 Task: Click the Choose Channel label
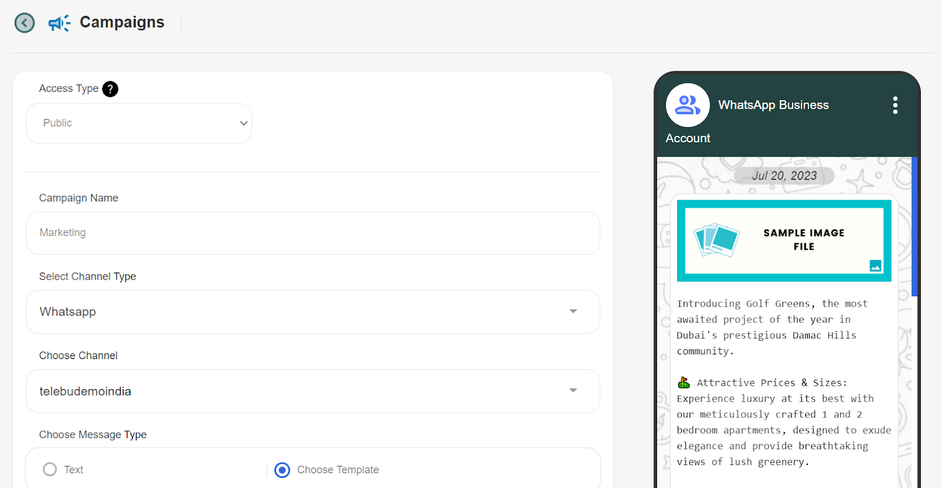[78, 356]
